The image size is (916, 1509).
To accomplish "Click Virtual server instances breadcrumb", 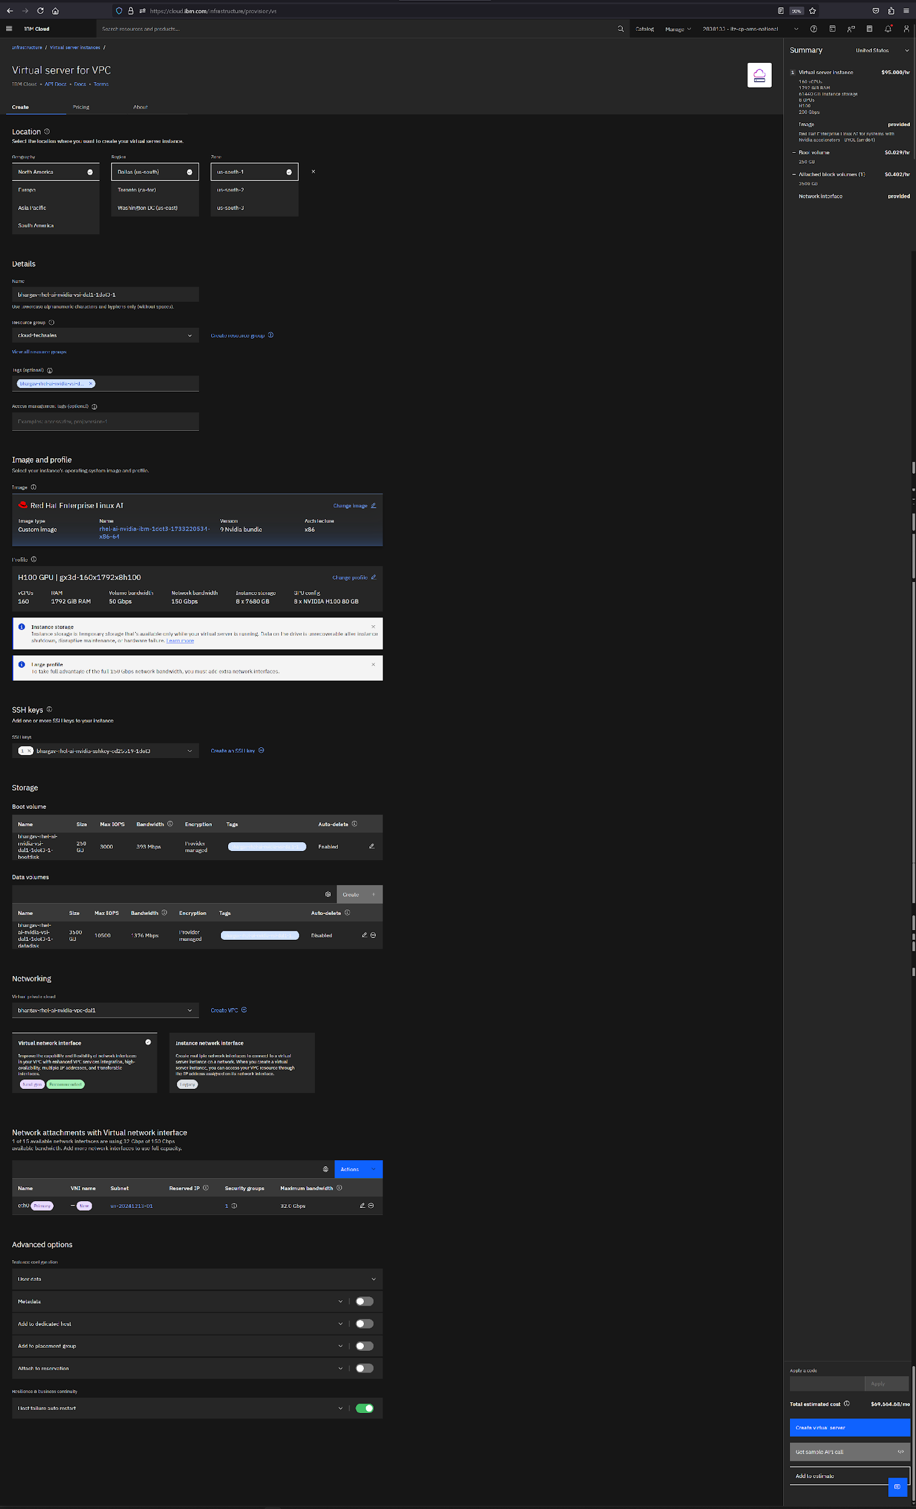I will (75, 47).
